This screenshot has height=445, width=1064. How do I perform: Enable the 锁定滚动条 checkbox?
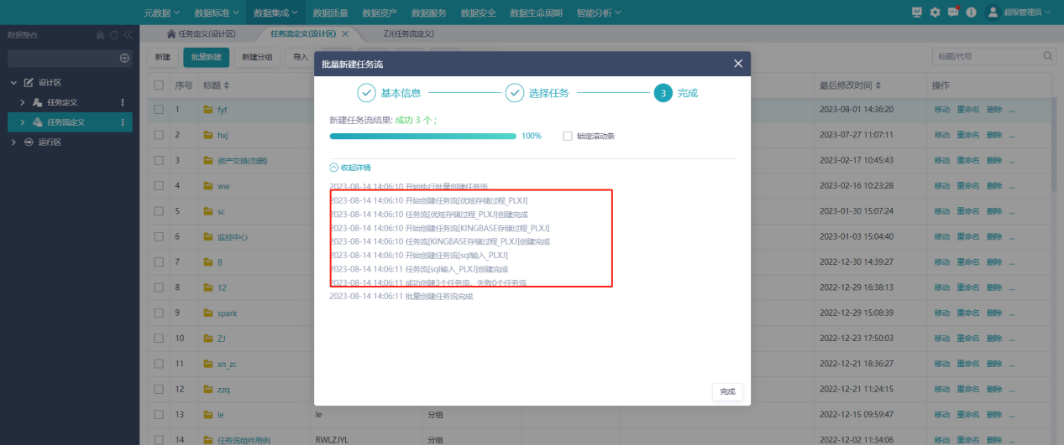pyautogui.click(x=568, y=136)
